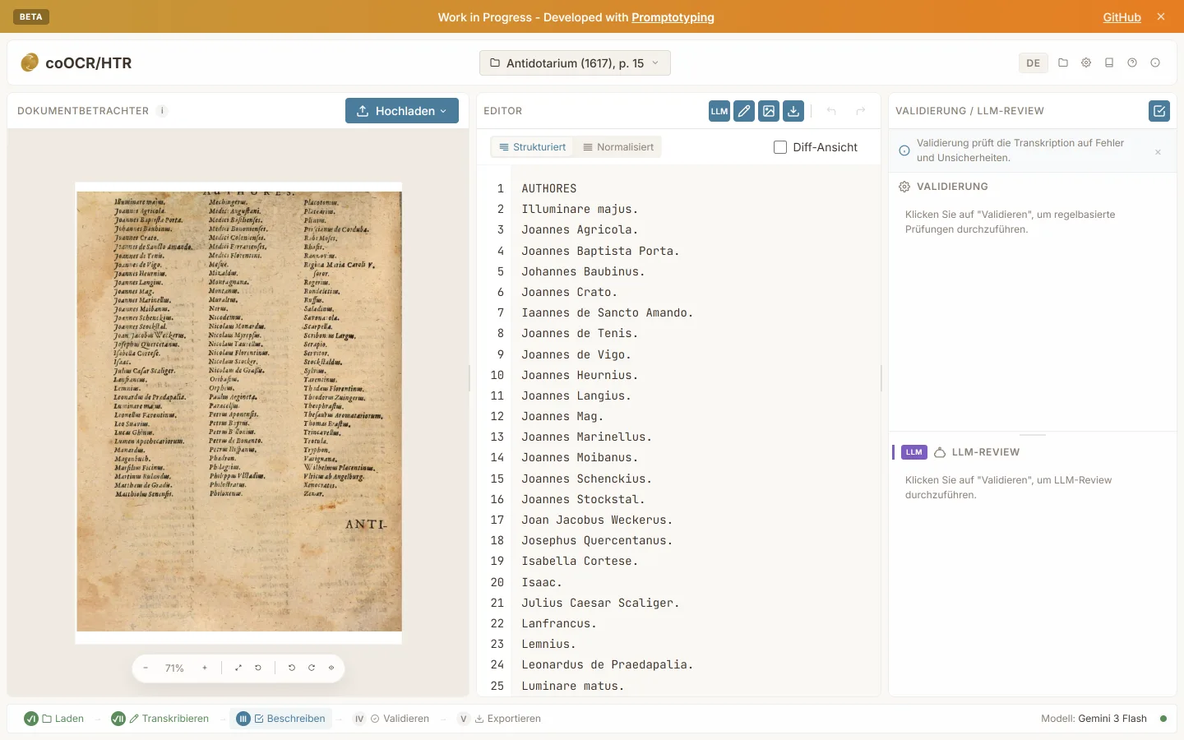This screenshot has height=740, width=1184.
Task: Click the LLM transcription icon in editor toolbar
Action: [719, 111]
